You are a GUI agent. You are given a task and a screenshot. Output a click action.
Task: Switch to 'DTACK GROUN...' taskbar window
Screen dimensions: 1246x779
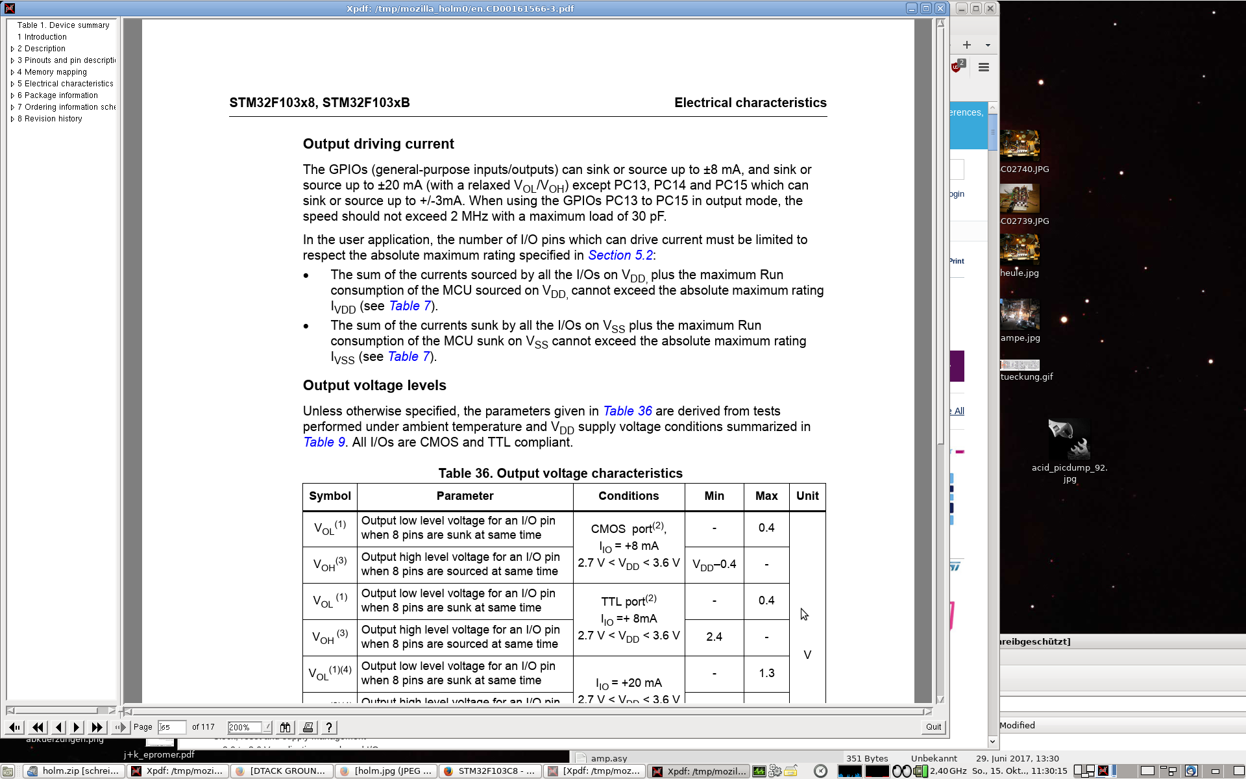pos(282,771)
